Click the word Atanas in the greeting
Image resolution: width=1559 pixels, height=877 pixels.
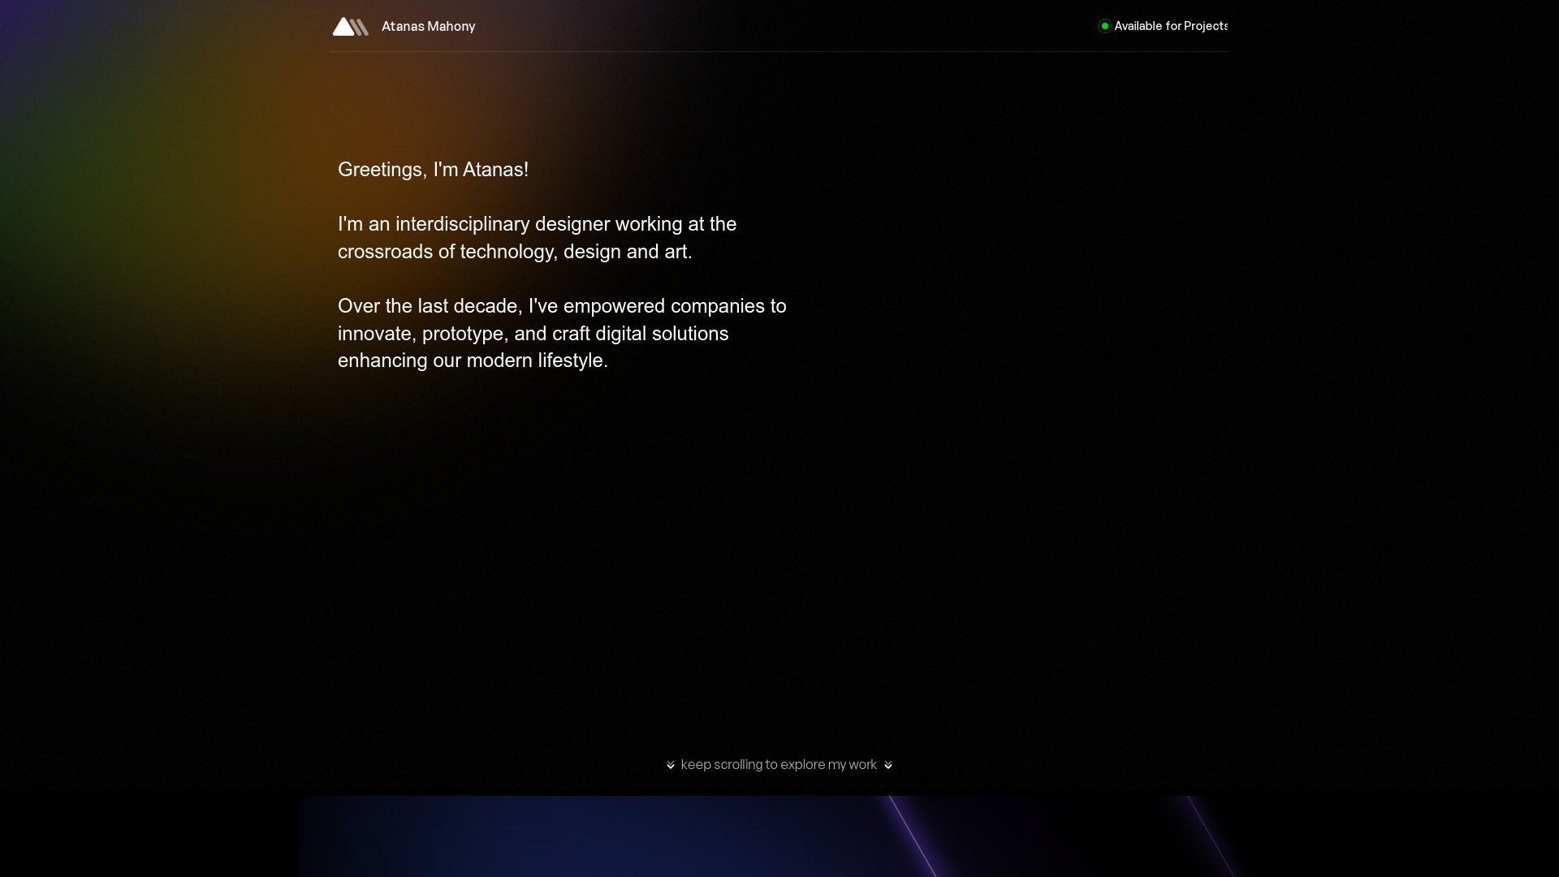pos(493,170)
